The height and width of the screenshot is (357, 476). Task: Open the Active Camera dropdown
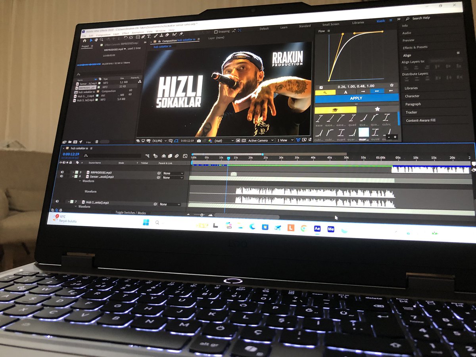(x=261, y=141)
